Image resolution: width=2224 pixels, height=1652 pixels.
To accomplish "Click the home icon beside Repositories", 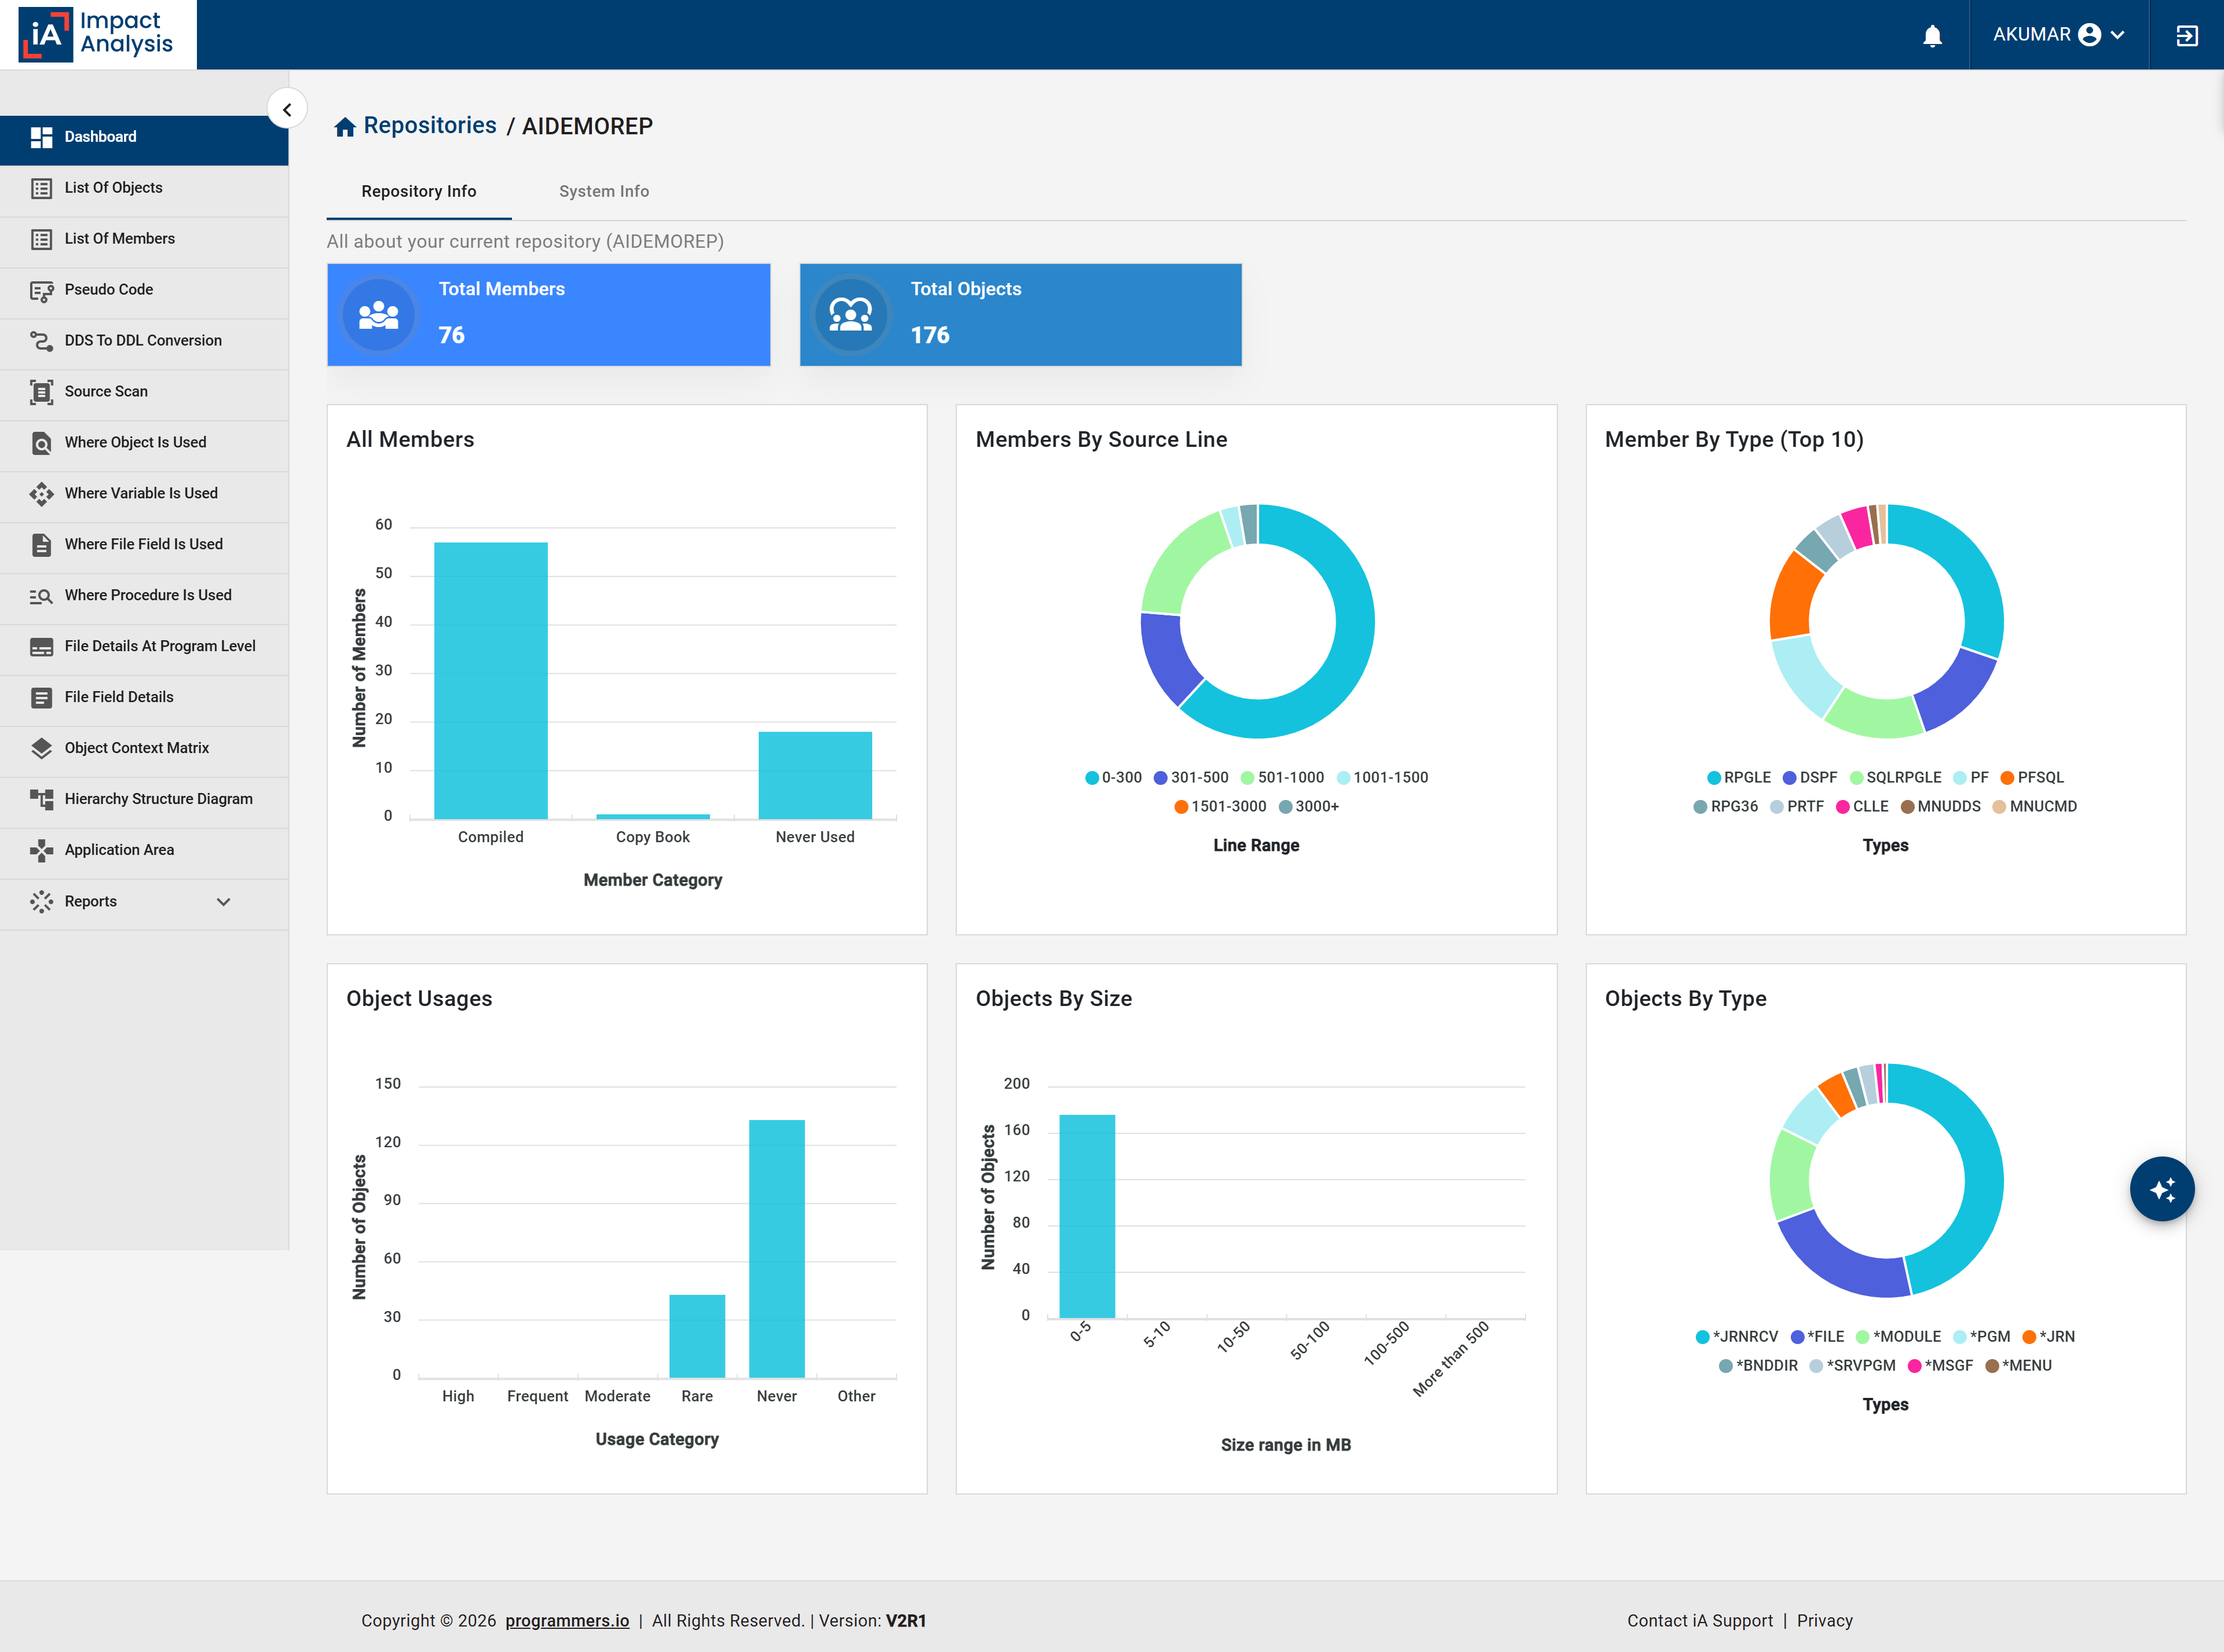I will click(345, 127).
